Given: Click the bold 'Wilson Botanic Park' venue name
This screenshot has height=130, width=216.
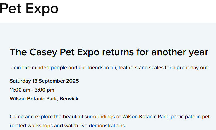Looking at the screenshot, I should click(34, 99).
